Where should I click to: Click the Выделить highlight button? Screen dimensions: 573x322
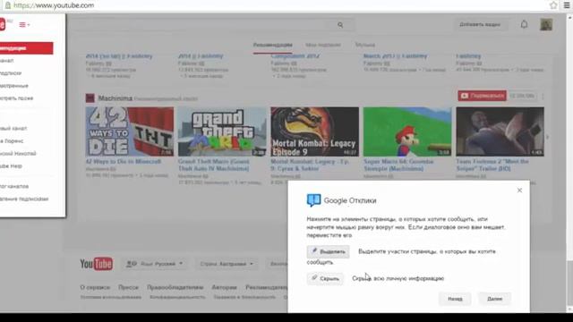[328, 251]
